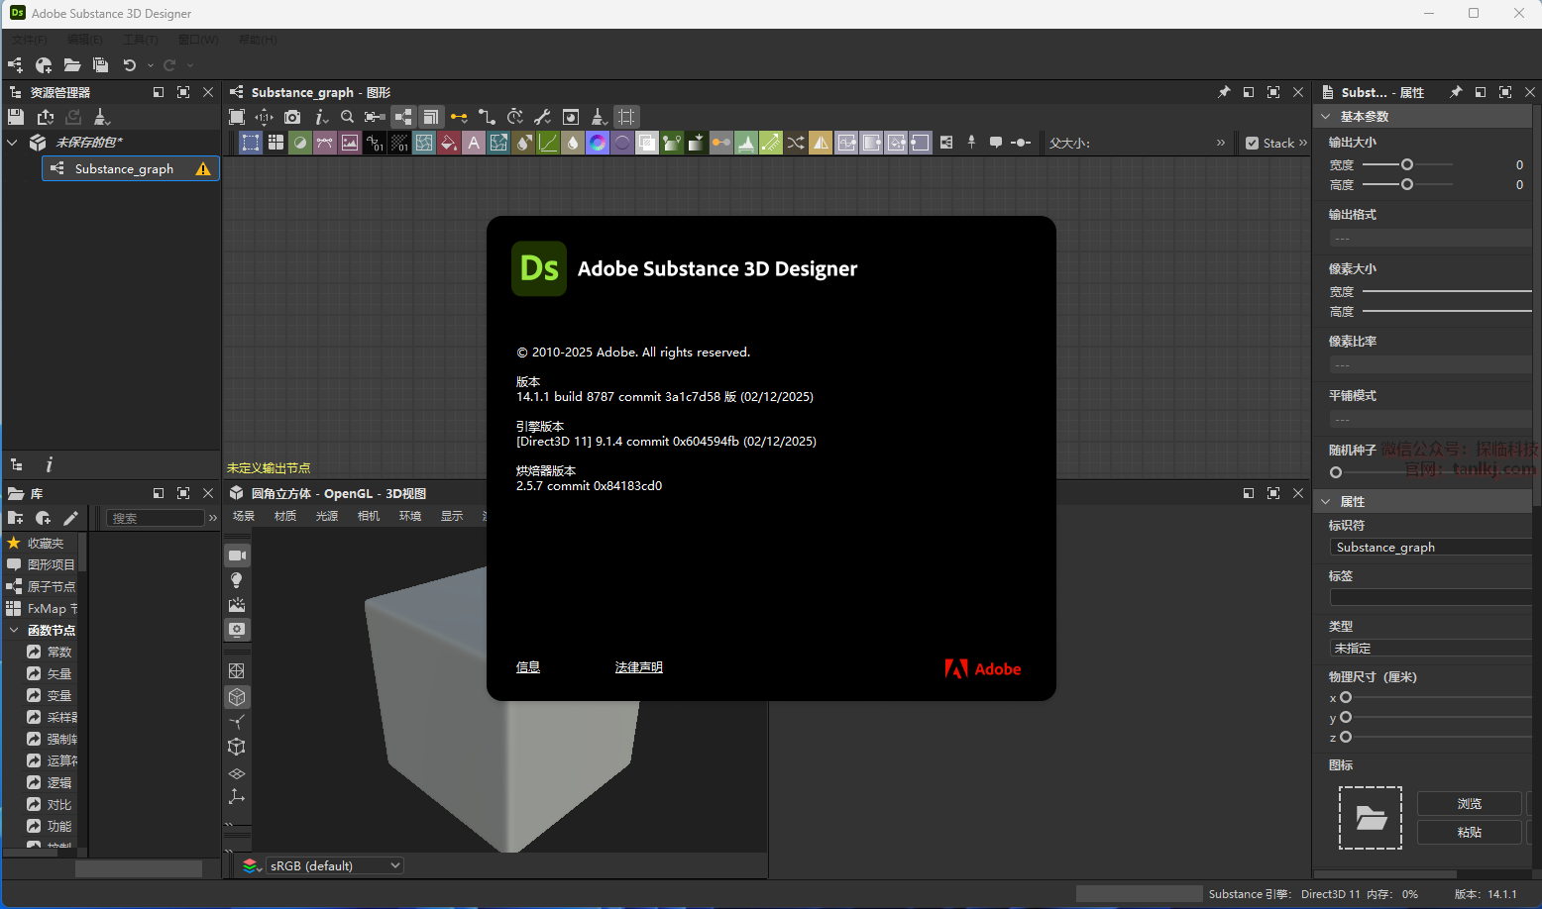1542x909 pixels.
Task: Collapse the 基本参数 section
Action: coord(1326,117)
